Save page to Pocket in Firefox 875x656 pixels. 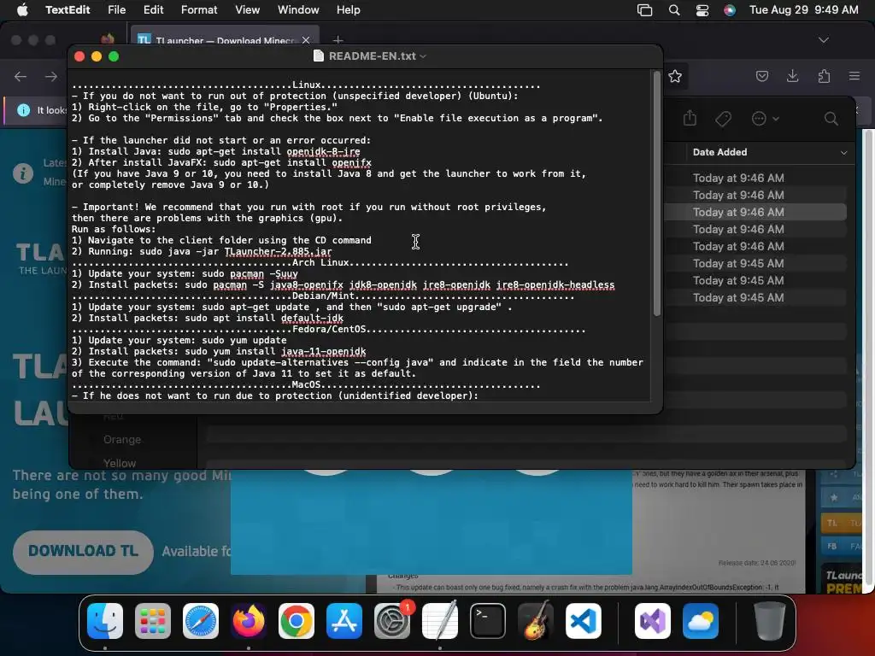[x=761, y=76]
